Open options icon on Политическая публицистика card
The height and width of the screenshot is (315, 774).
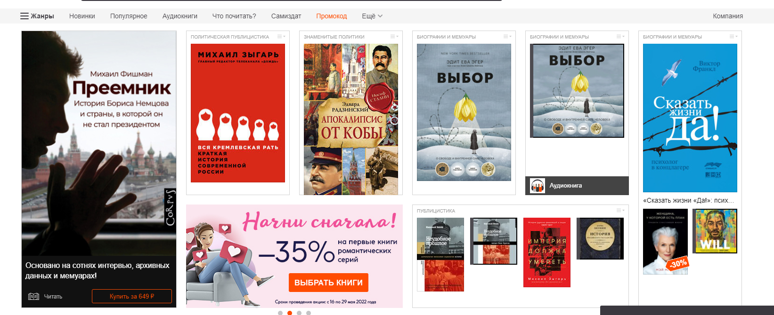pyautogui.click(x=281, y=37)
